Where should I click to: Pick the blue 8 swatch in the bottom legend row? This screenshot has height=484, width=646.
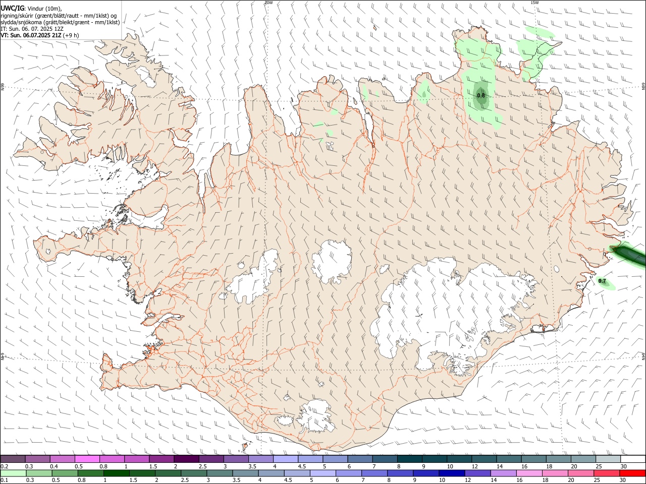pyautogui.click(x=400, y=473)
